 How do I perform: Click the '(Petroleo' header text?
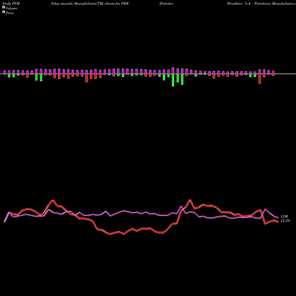166,4
